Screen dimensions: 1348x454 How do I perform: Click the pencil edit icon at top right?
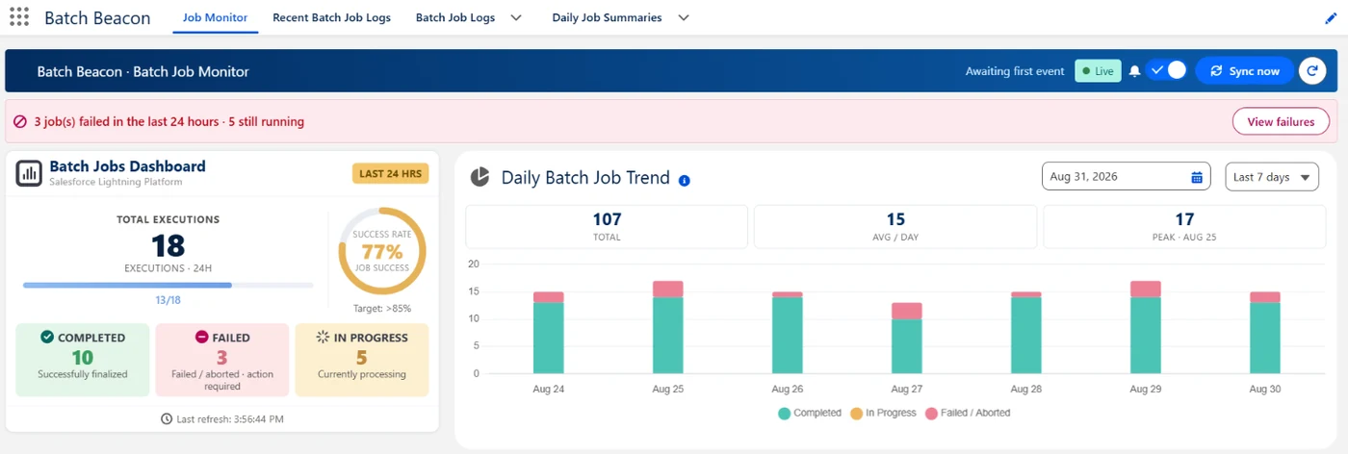[1331, 18]
